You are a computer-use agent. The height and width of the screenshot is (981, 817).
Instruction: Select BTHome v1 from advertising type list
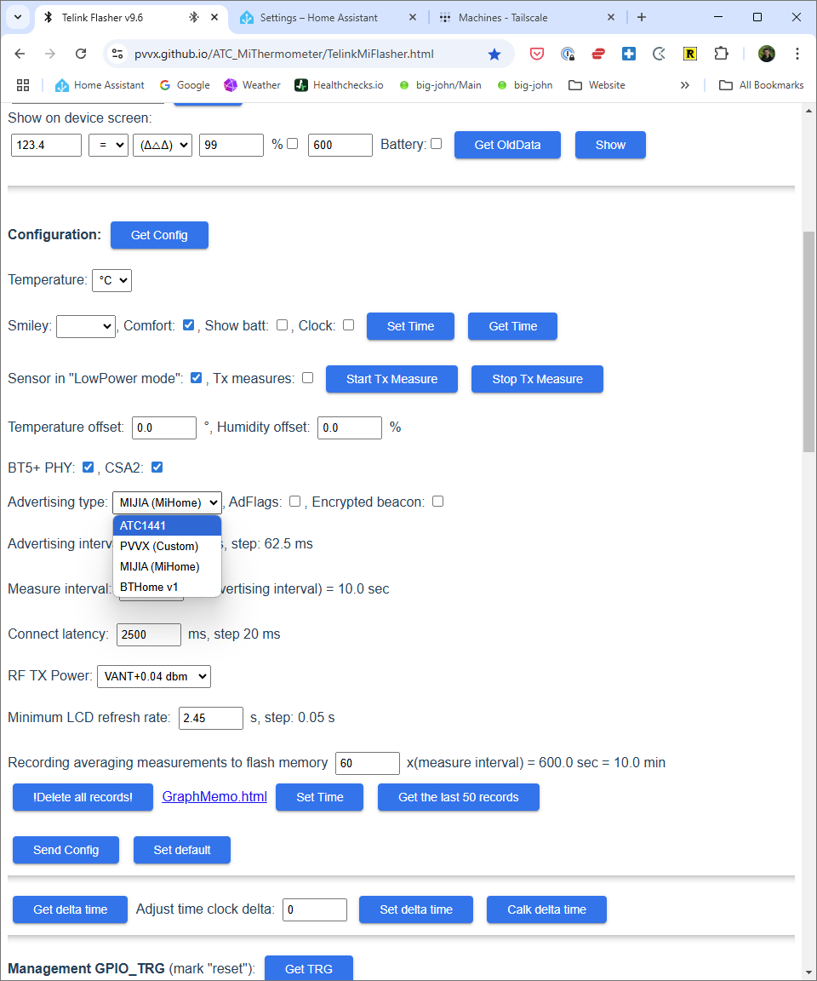pyautogui.click(x=149, y=587)
